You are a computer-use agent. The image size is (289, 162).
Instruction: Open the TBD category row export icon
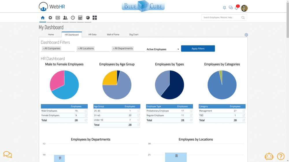(x=244, y=115)
